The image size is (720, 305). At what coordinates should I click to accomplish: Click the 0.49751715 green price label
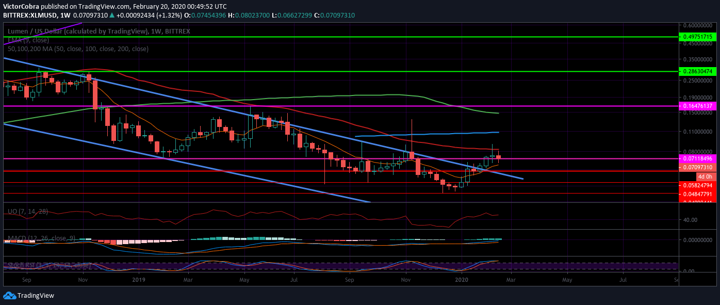698,37
